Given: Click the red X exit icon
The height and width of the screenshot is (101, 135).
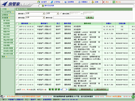Looking at the screenshot, I should 103,2.
